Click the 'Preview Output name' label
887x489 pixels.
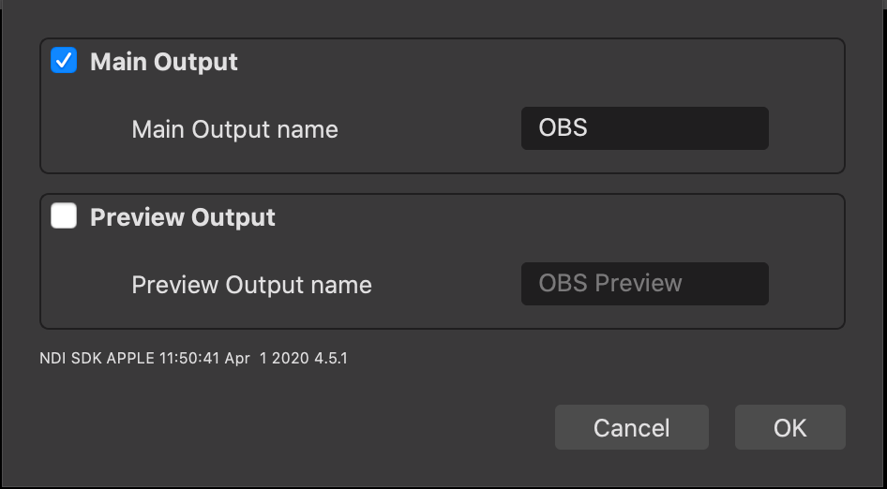coord(251,285)
